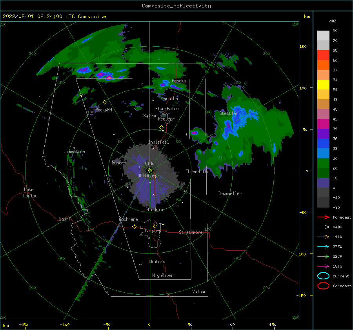
Task: Click the dBZ legend heading
Action: pos(333,21)
